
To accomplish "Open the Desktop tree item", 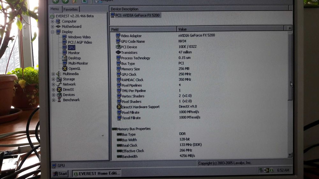I will (74, 58).
